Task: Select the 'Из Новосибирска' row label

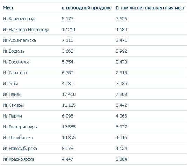Action: click(x=20, y=149)
